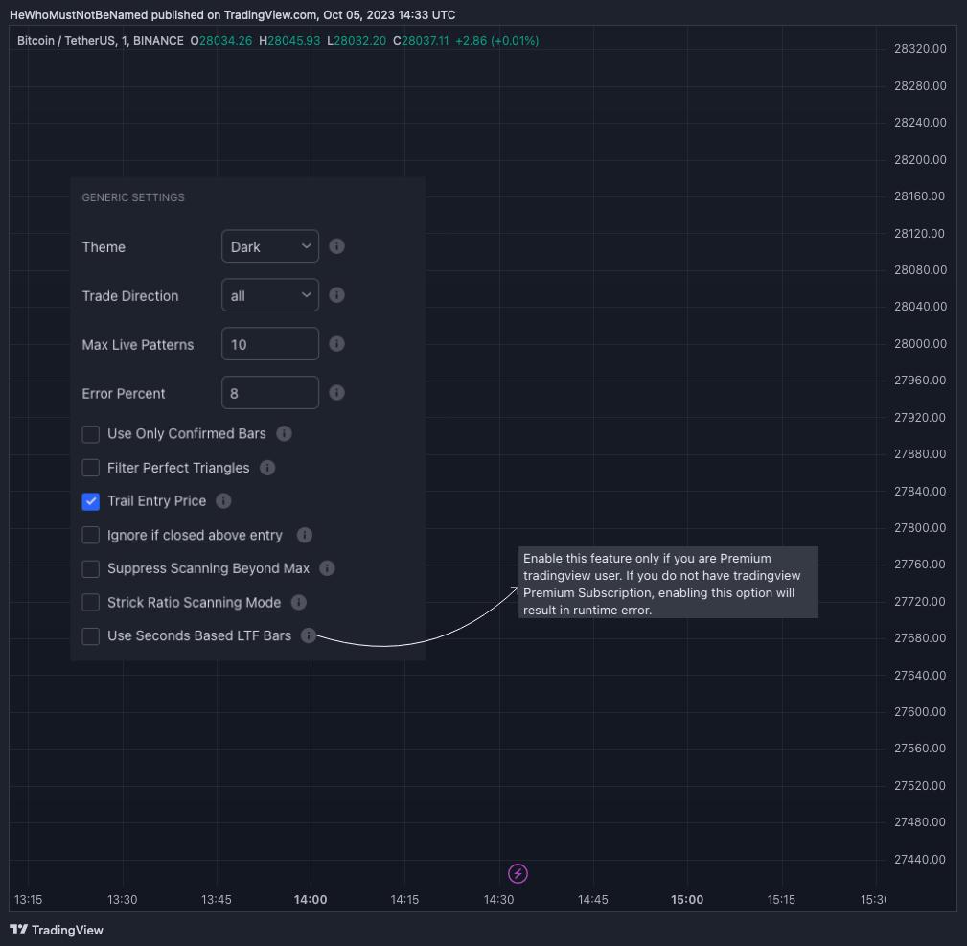
Task: Check the Ignore if closed above entry box
Action: click(x=91, y=535)
